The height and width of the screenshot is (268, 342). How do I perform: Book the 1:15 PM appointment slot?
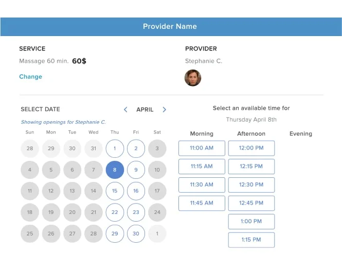pos(251,240)
